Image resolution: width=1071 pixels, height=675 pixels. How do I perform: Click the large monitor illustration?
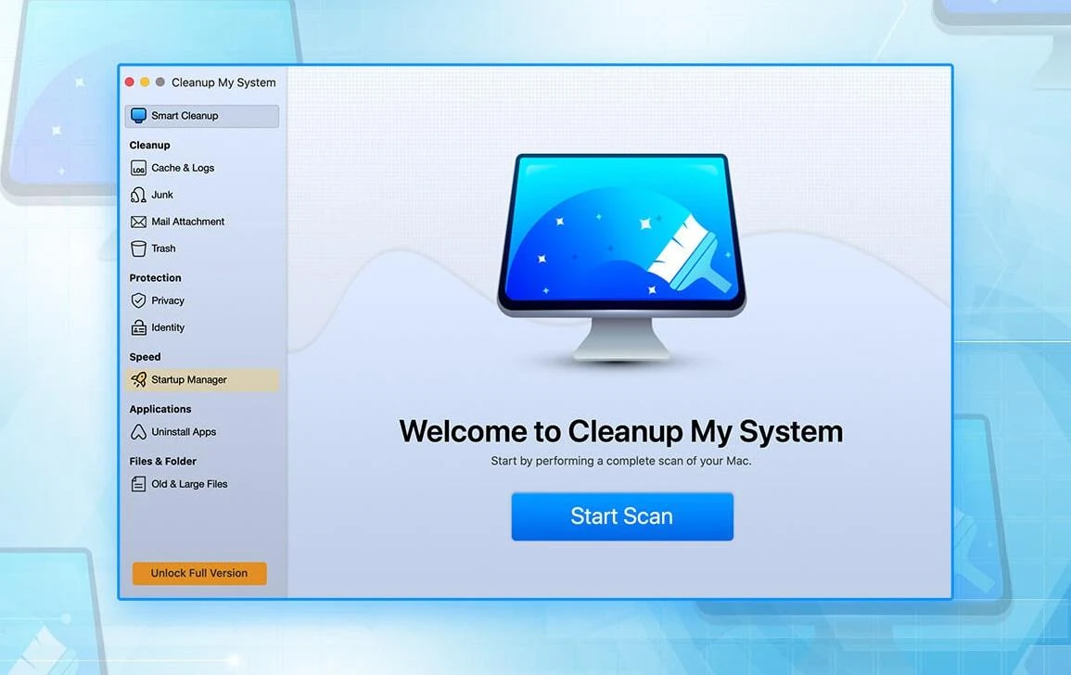pos(621,259)
